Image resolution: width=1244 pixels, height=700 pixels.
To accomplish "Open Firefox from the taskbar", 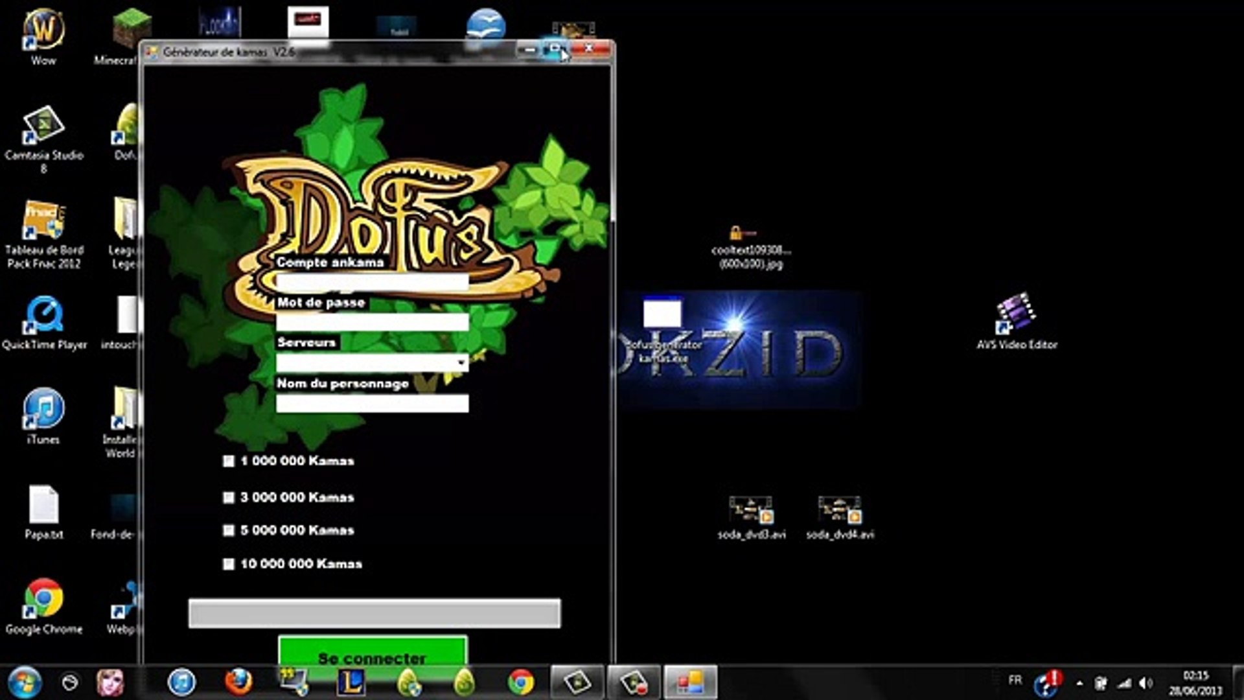I will [238, 682].
